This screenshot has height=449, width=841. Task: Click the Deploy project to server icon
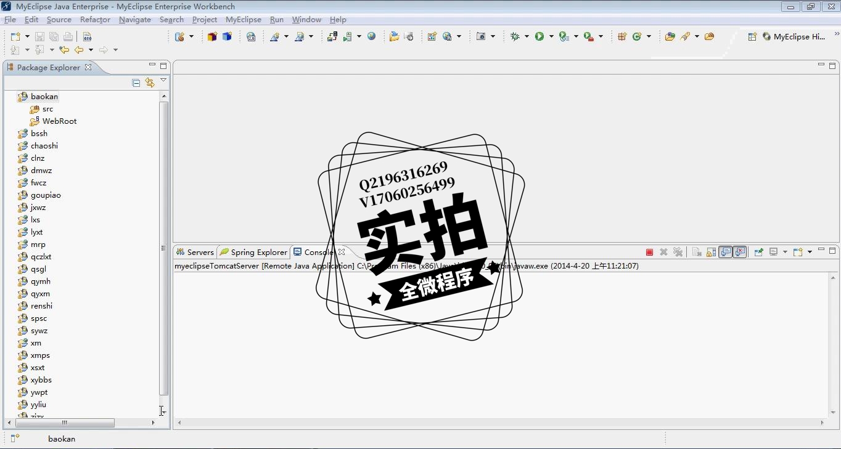tap(332, 36)
